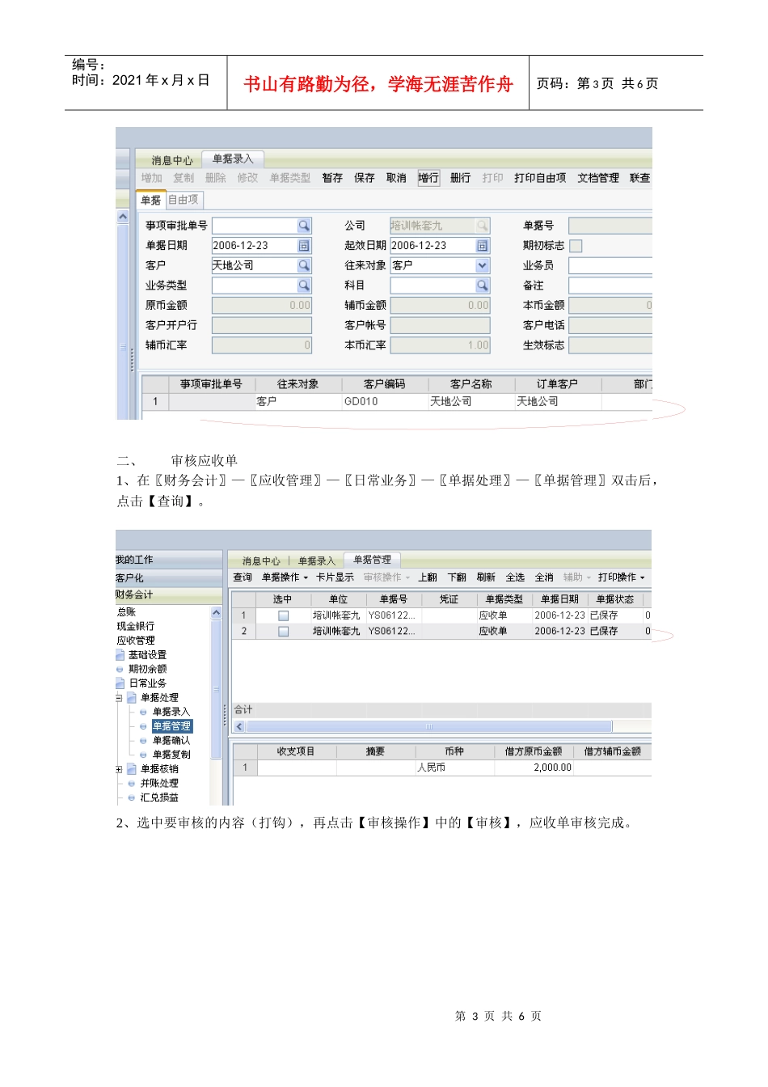The image size is (768, 1087).
Task: Click the 查询 toolbar button
Action: [243, 577]
